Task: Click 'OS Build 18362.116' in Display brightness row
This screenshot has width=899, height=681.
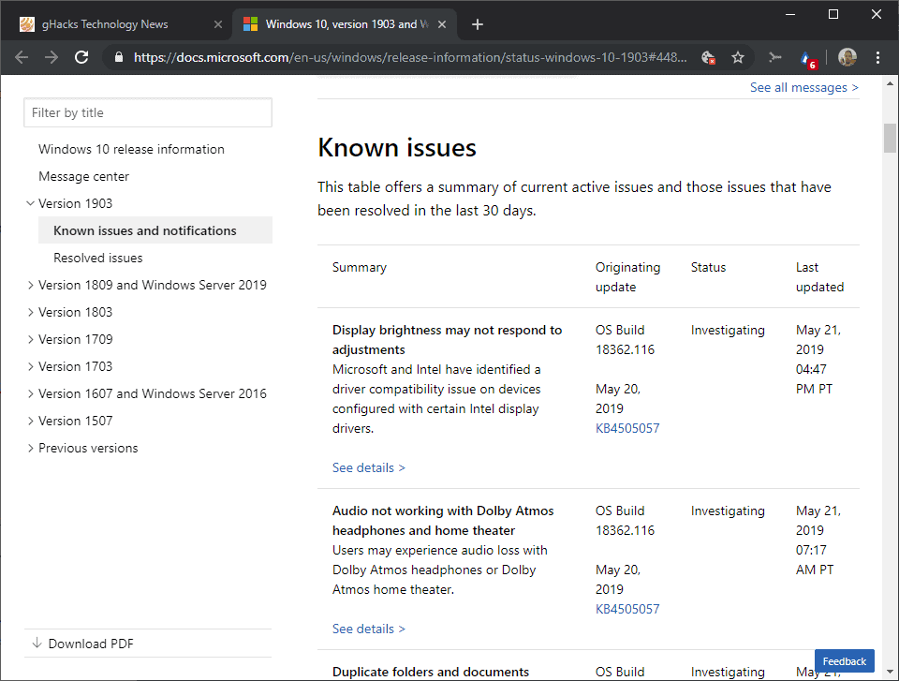Action: pyautogui.click(x=625, y=340)
